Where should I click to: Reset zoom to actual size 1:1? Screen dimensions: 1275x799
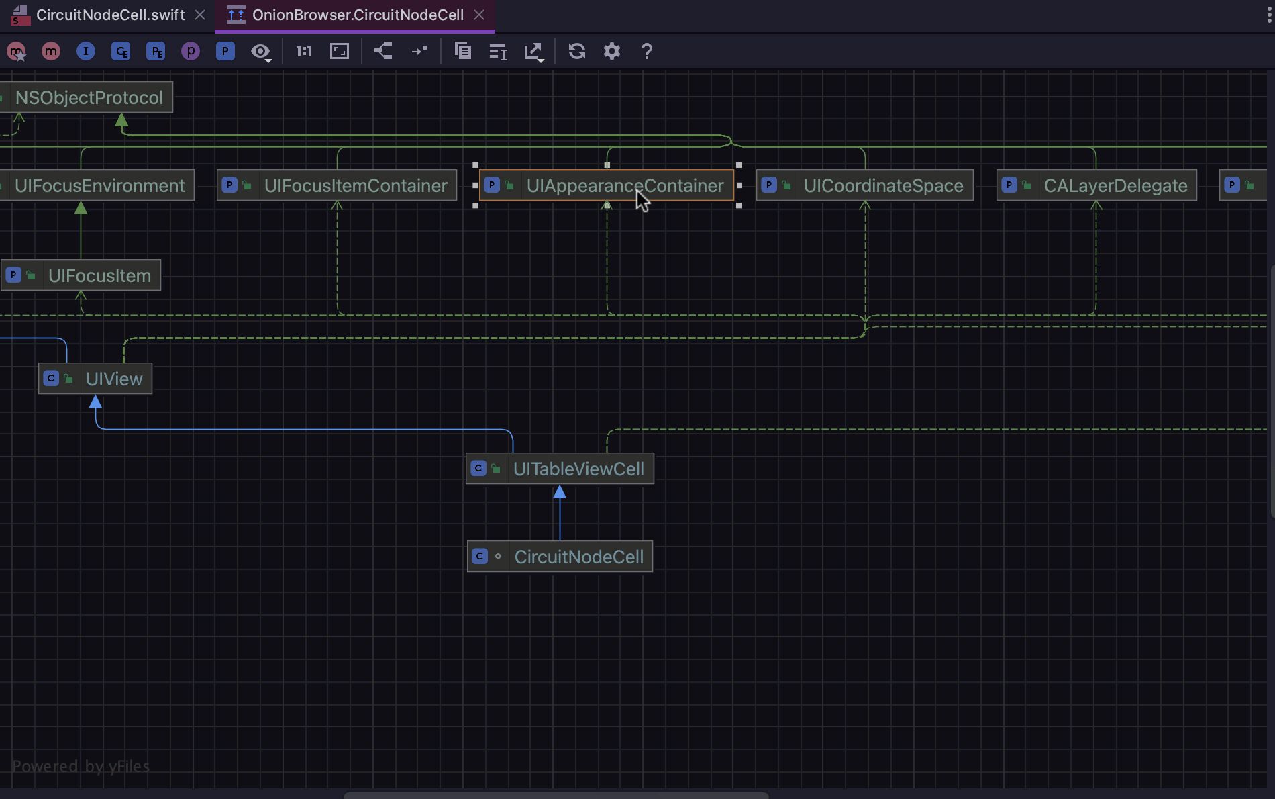304,51
